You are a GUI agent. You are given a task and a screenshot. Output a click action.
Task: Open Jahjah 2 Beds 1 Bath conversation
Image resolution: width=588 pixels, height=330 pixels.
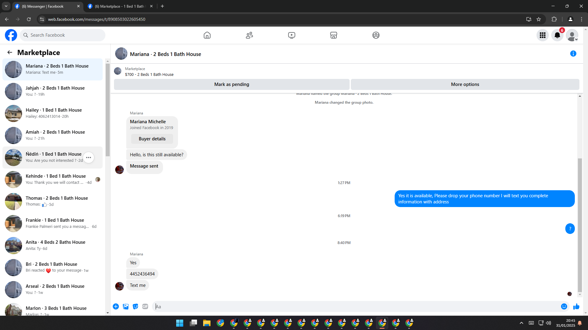coord(53,91)
